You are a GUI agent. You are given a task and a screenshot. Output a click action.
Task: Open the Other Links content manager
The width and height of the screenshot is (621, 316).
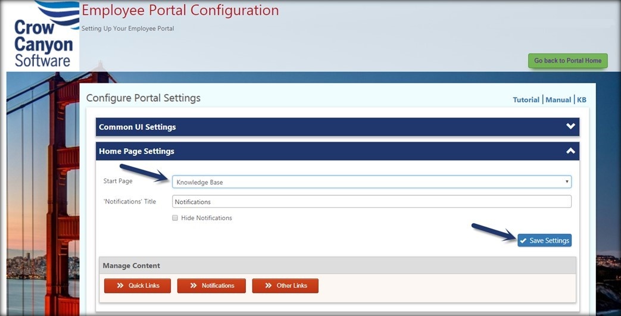(x=285, y=286)
